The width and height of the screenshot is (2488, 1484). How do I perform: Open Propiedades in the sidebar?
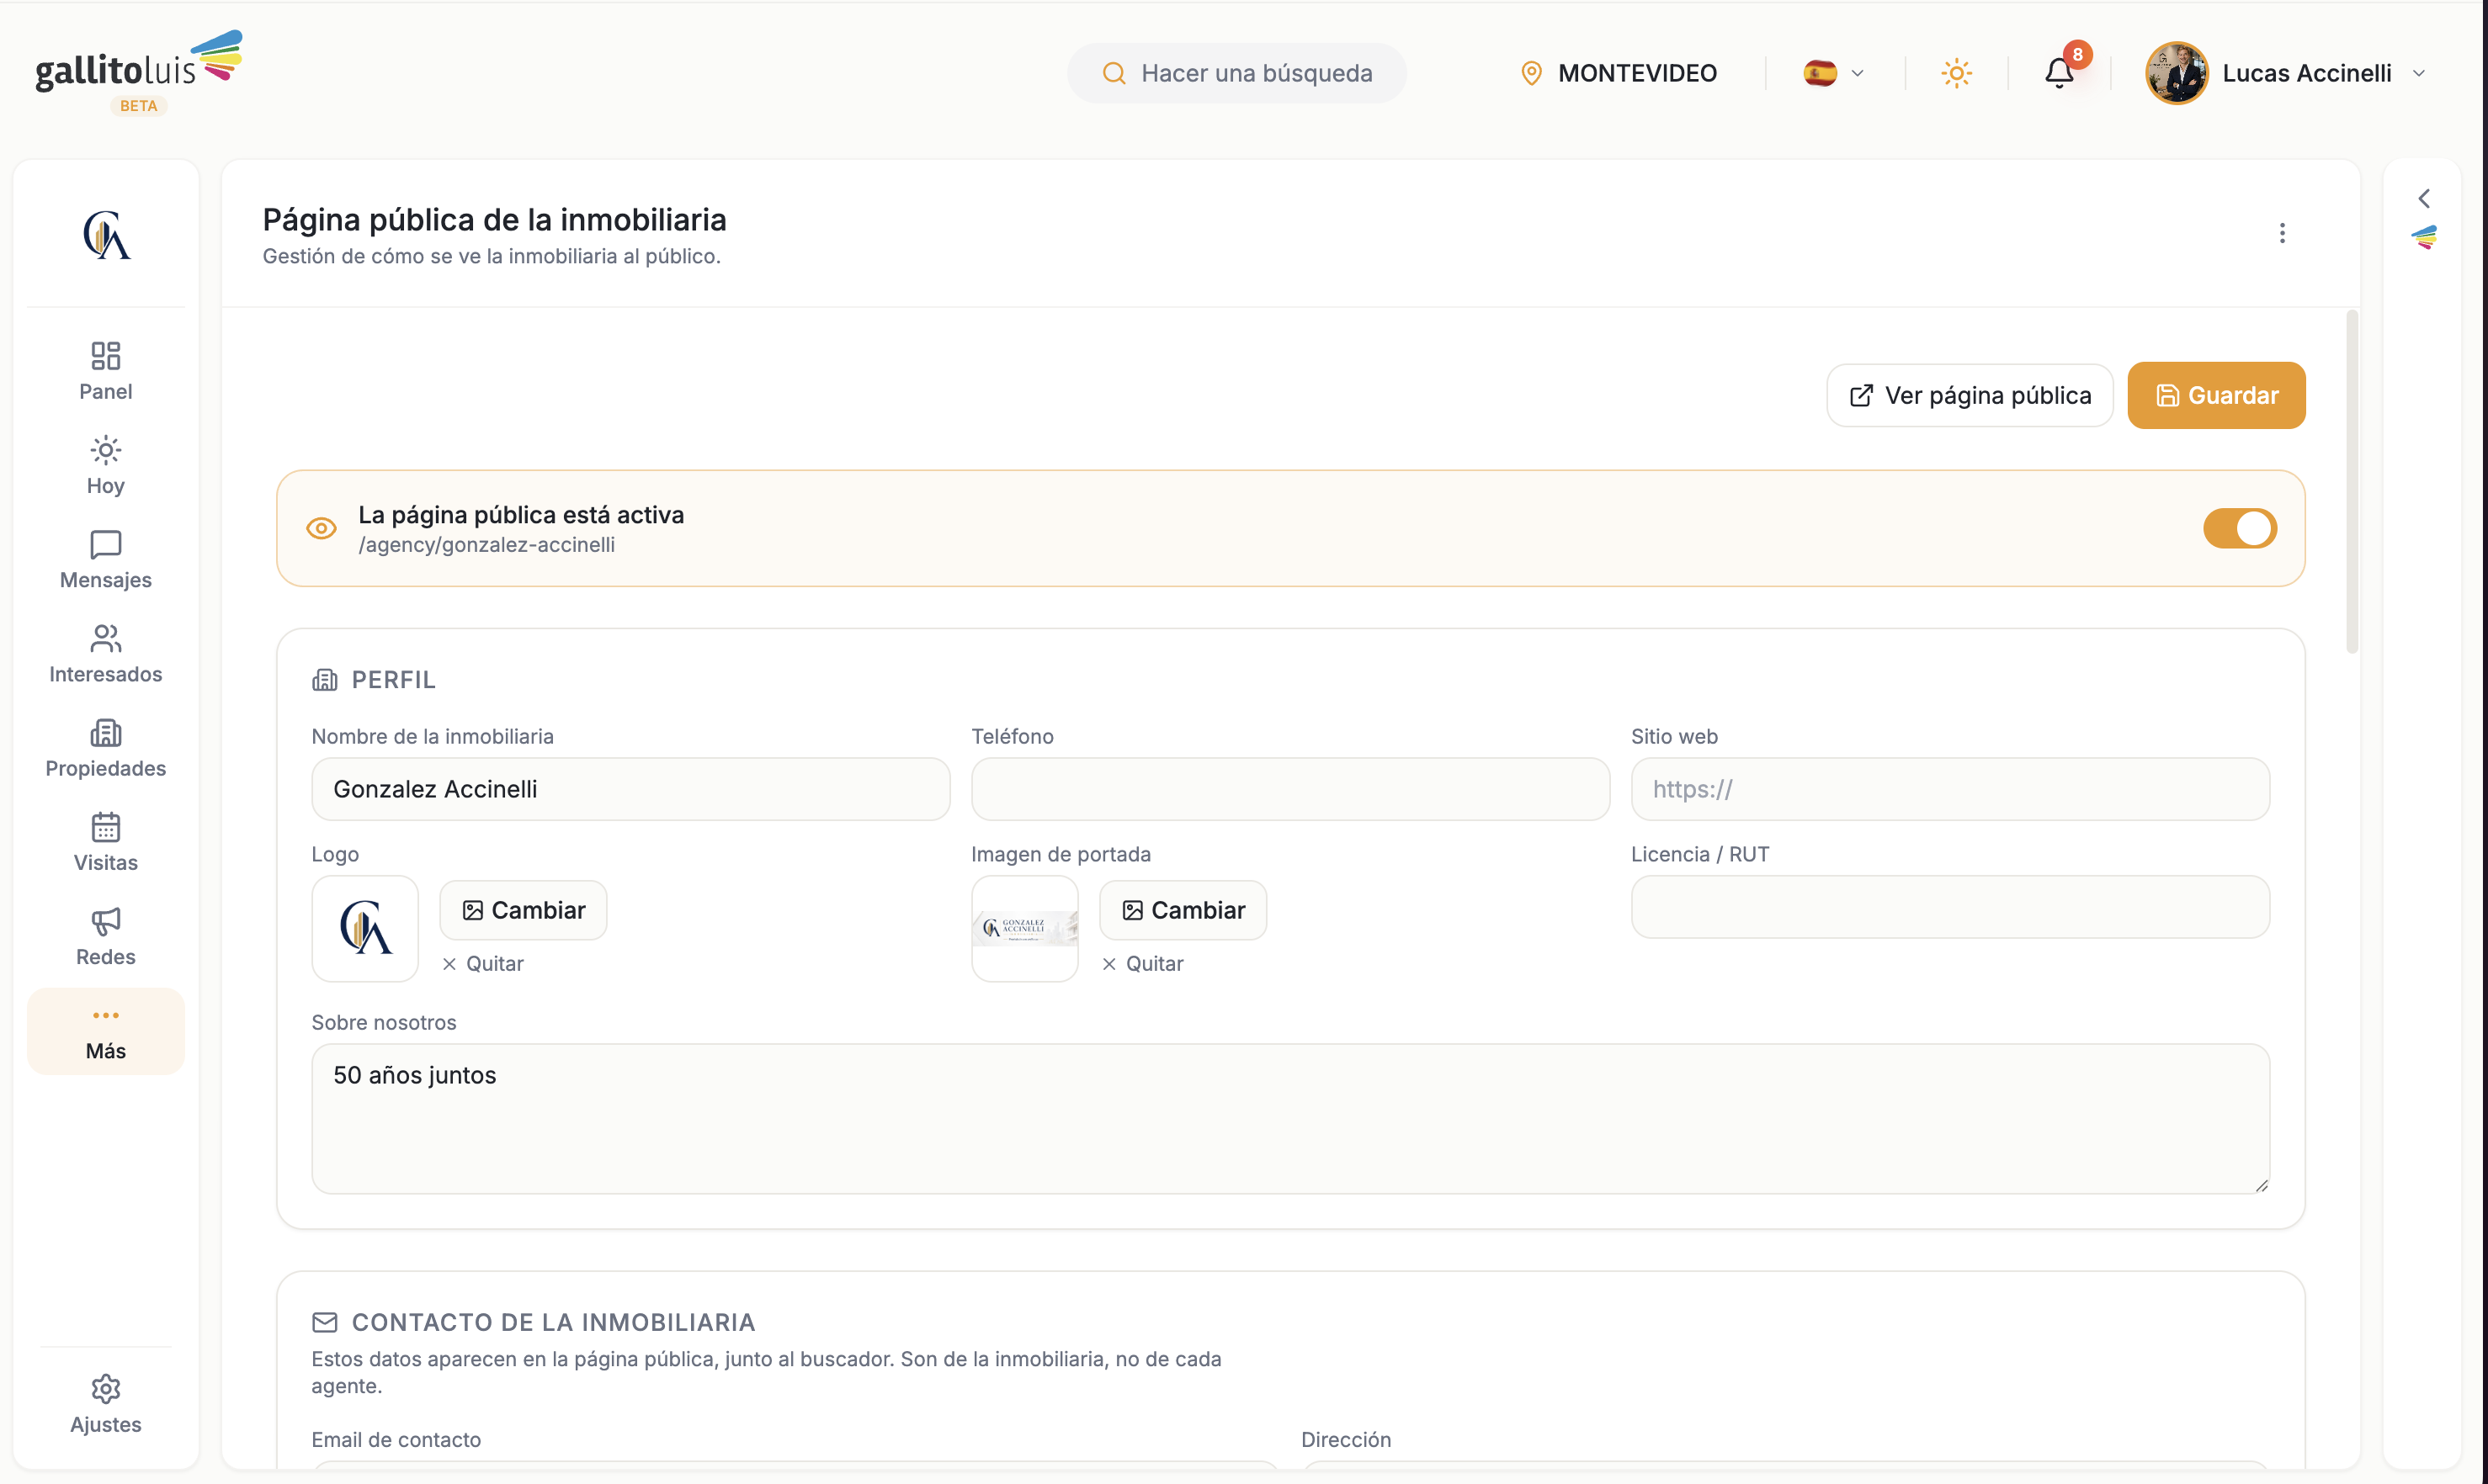(x=105, y=748)
